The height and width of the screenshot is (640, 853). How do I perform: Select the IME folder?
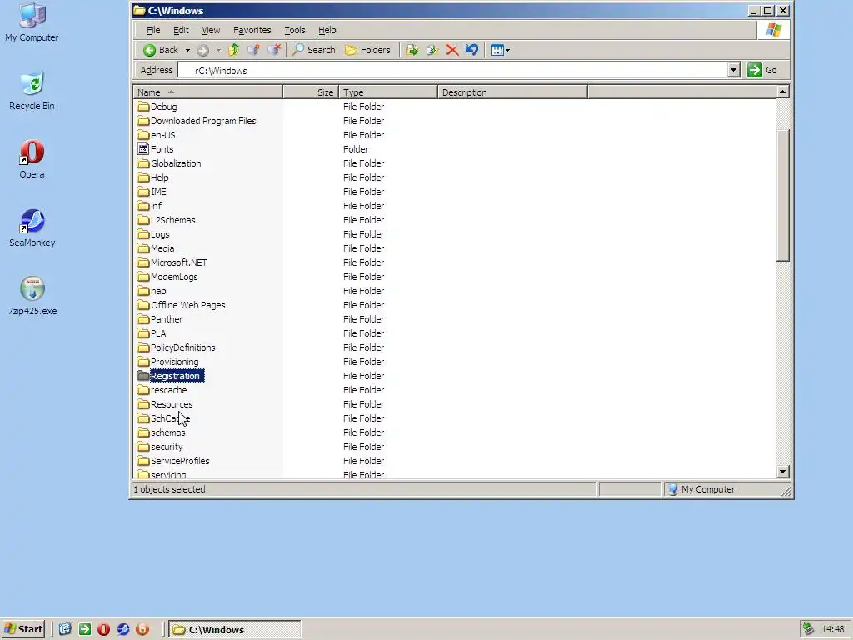point(152,192)
